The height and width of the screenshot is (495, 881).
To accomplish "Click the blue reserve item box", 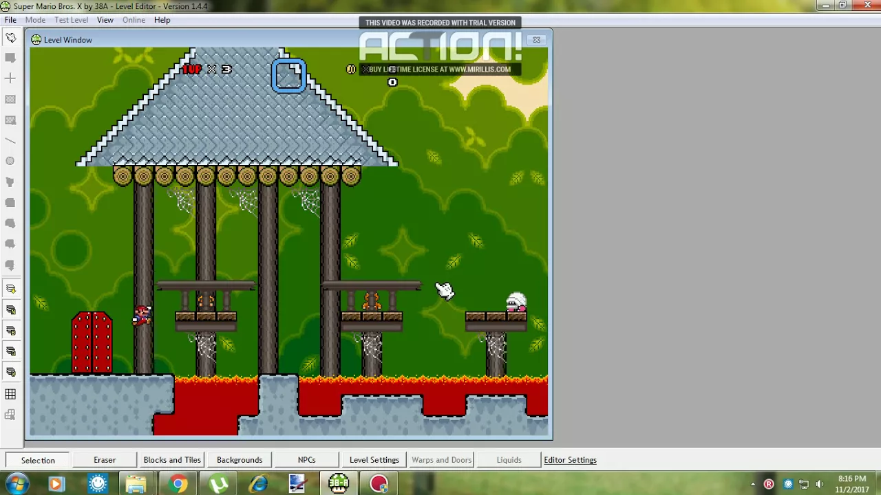I will click(288, 75).
